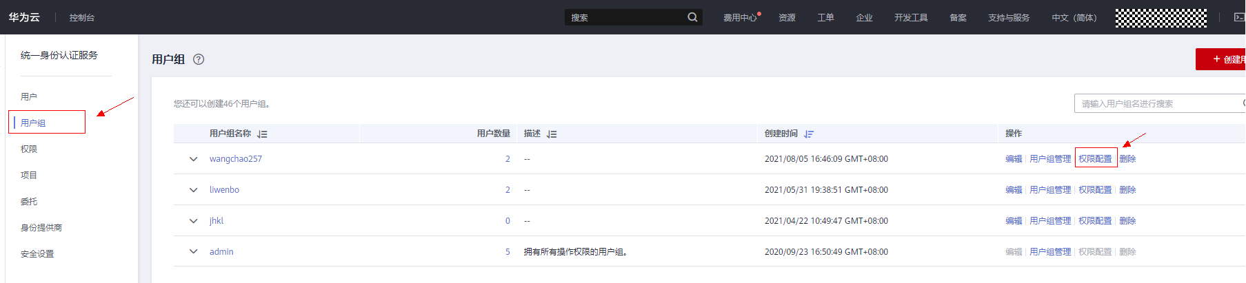Click the 华为云 logo

pos(24,17)
